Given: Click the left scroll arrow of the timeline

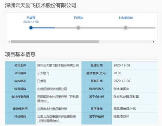Looking at the screenshot, I should 9,42.
